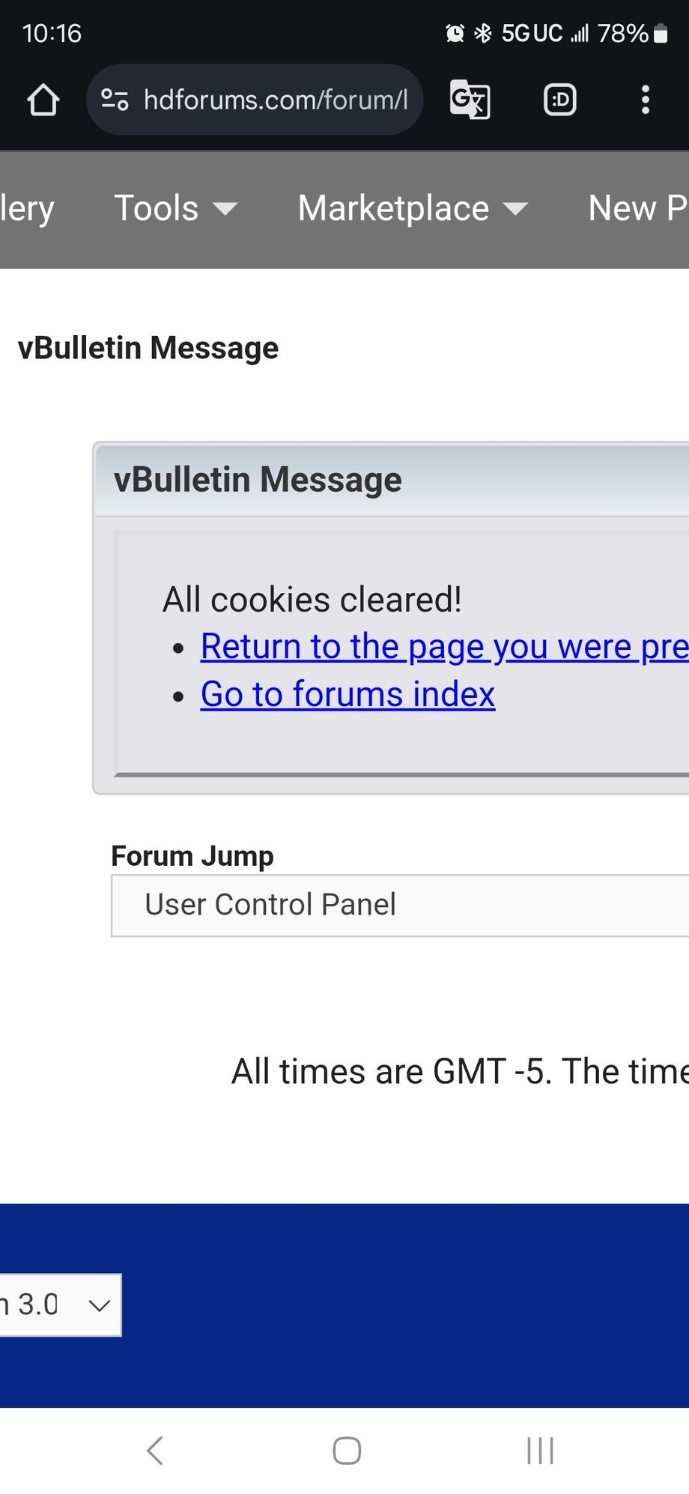689x1494 pixels.
Task: Tap the hdforums.com address bar
Action: click(275, 100)
